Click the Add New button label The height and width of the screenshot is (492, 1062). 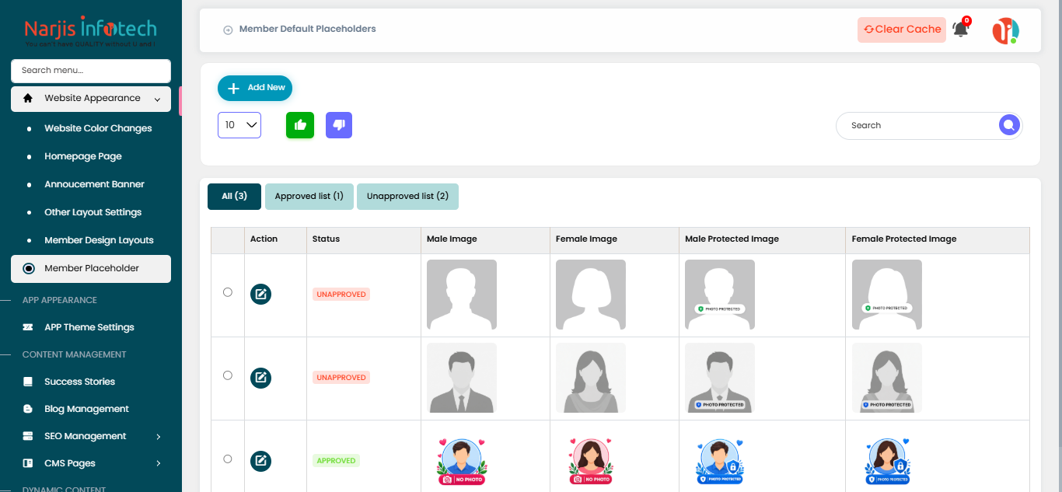click(x=267, y=88)
